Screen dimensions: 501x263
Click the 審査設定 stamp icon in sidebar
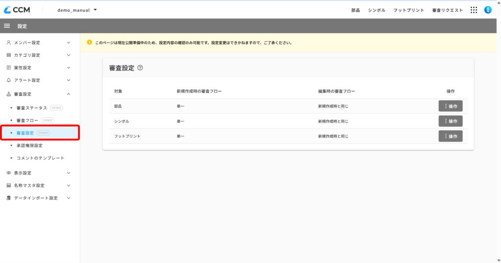coord(9,94)
